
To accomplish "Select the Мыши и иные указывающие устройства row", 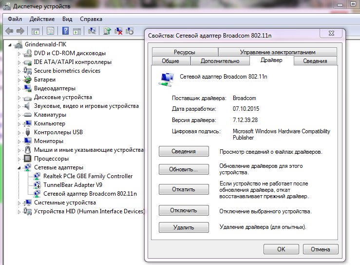I will 89,150.
